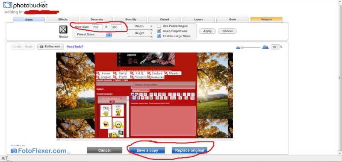342x162 pixels.
Task: Click the Fullscreen button
Action: pyautogui.click(x=50, y=47)
